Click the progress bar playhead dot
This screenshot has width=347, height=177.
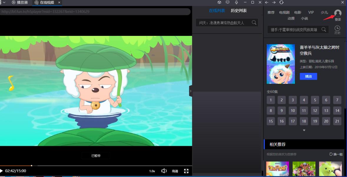(32, 166)
